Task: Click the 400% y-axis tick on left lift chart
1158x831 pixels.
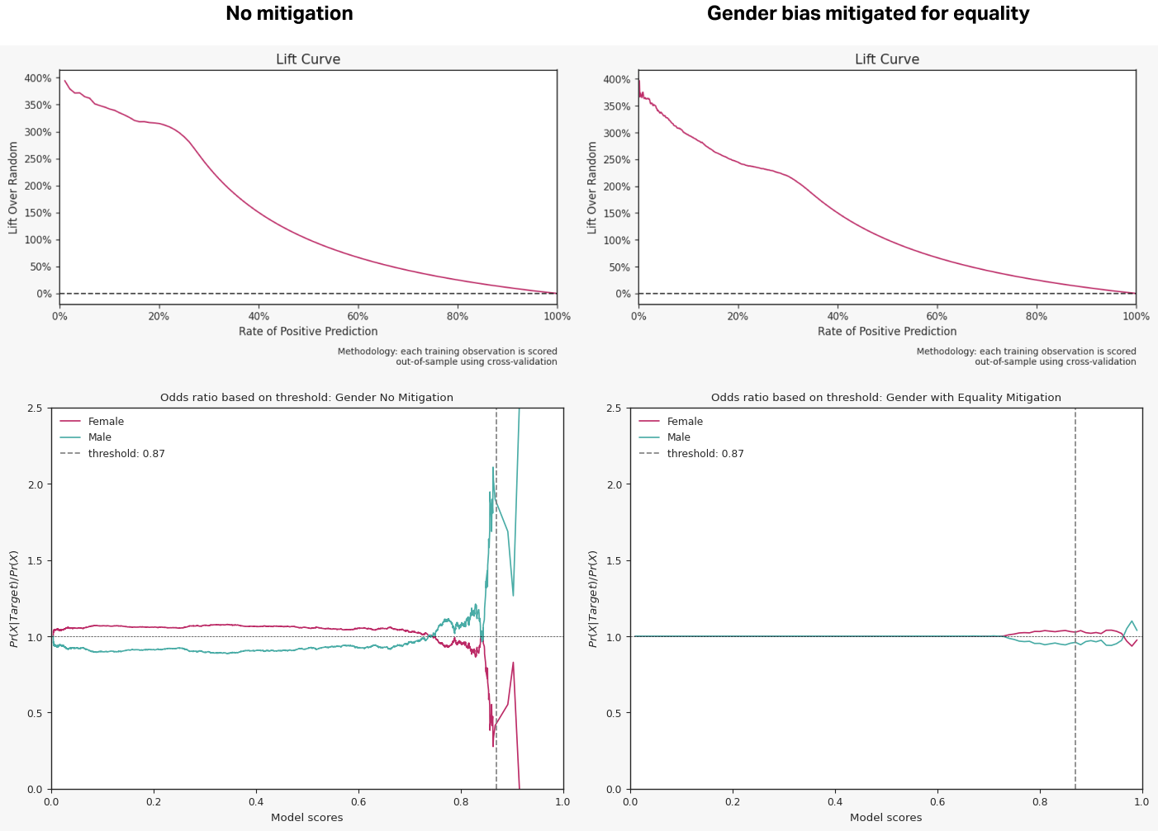Action: (x=38, y=78)
